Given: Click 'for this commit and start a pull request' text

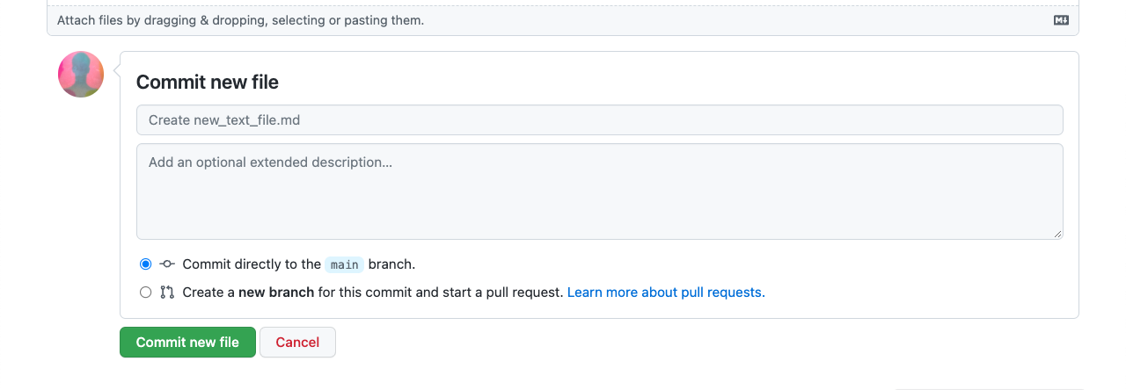Looking at the screenshot, I should 440,292.
